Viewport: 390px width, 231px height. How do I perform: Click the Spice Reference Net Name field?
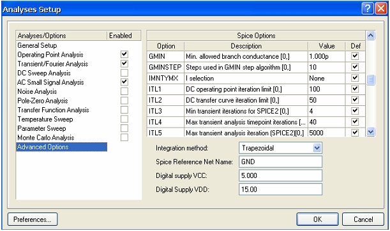coord(280,162)
